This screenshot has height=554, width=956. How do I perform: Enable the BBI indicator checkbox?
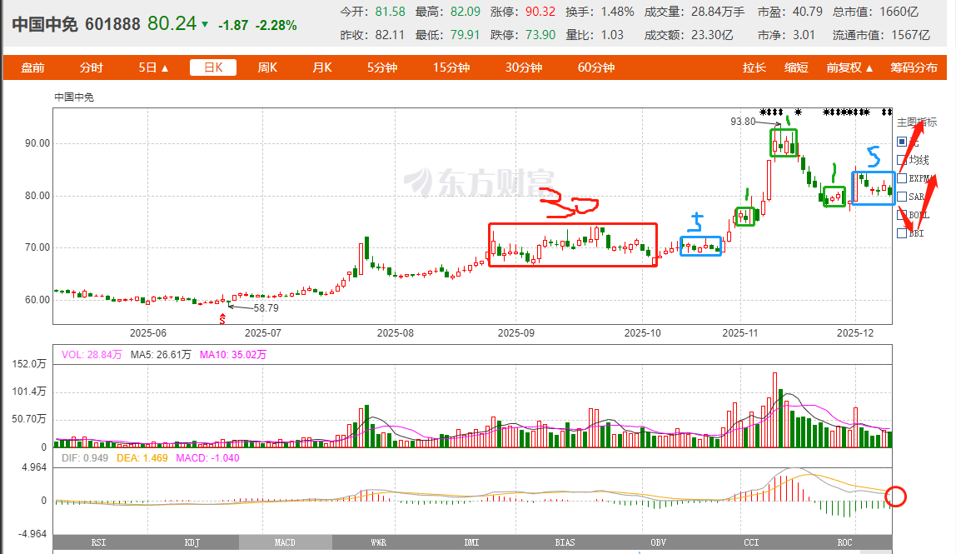tap(902, 233)
